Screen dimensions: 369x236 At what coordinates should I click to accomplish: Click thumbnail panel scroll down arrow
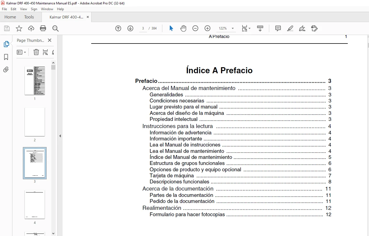[53, 233]
